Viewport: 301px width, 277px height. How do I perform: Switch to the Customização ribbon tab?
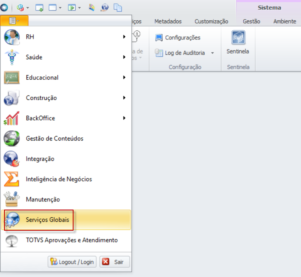211,21
